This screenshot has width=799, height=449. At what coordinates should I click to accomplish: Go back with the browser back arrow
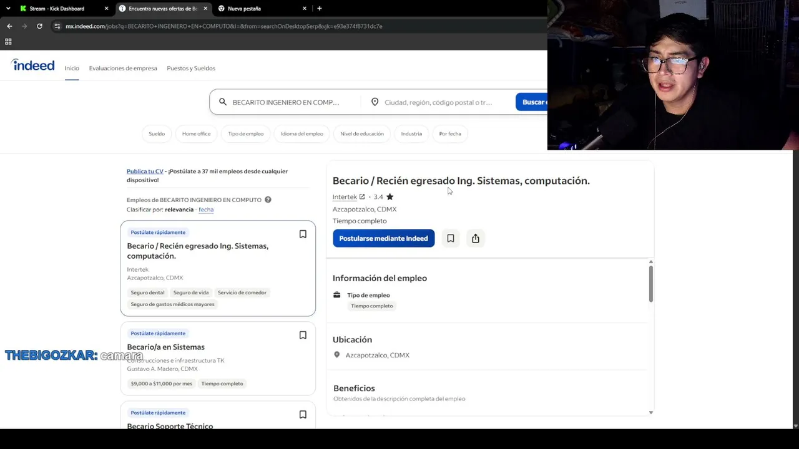(x=9, y=26)
